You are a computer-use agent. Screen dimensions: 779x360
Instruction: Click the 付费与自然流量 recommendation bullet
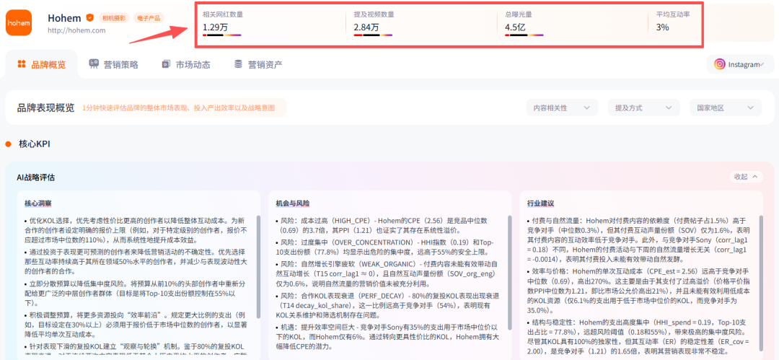[639, 240]
